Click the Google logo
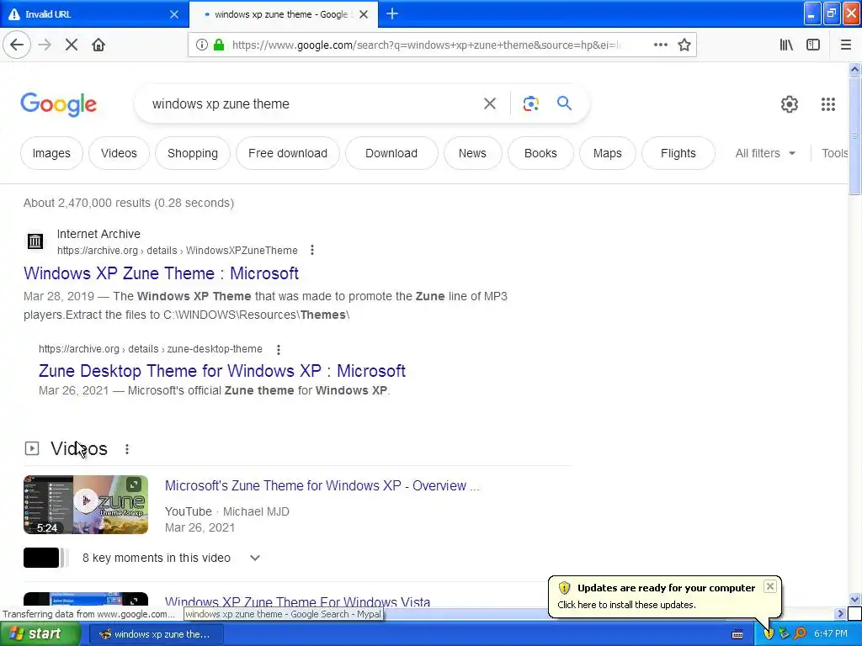Image resolution: width=862 pixels, height=646 pixels. point(58,103)
